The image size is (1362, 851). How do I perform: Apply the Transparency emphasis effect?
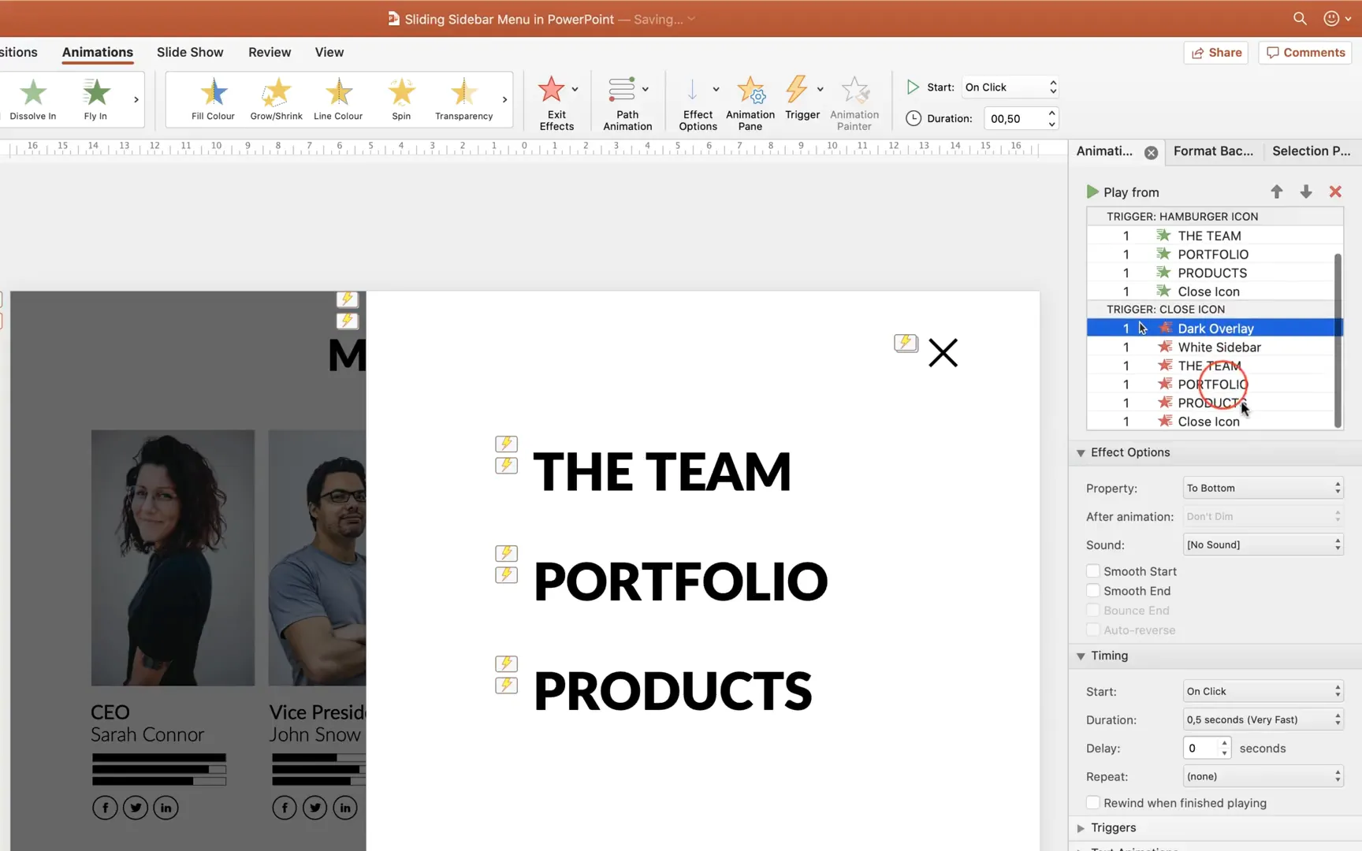point(463,99)
